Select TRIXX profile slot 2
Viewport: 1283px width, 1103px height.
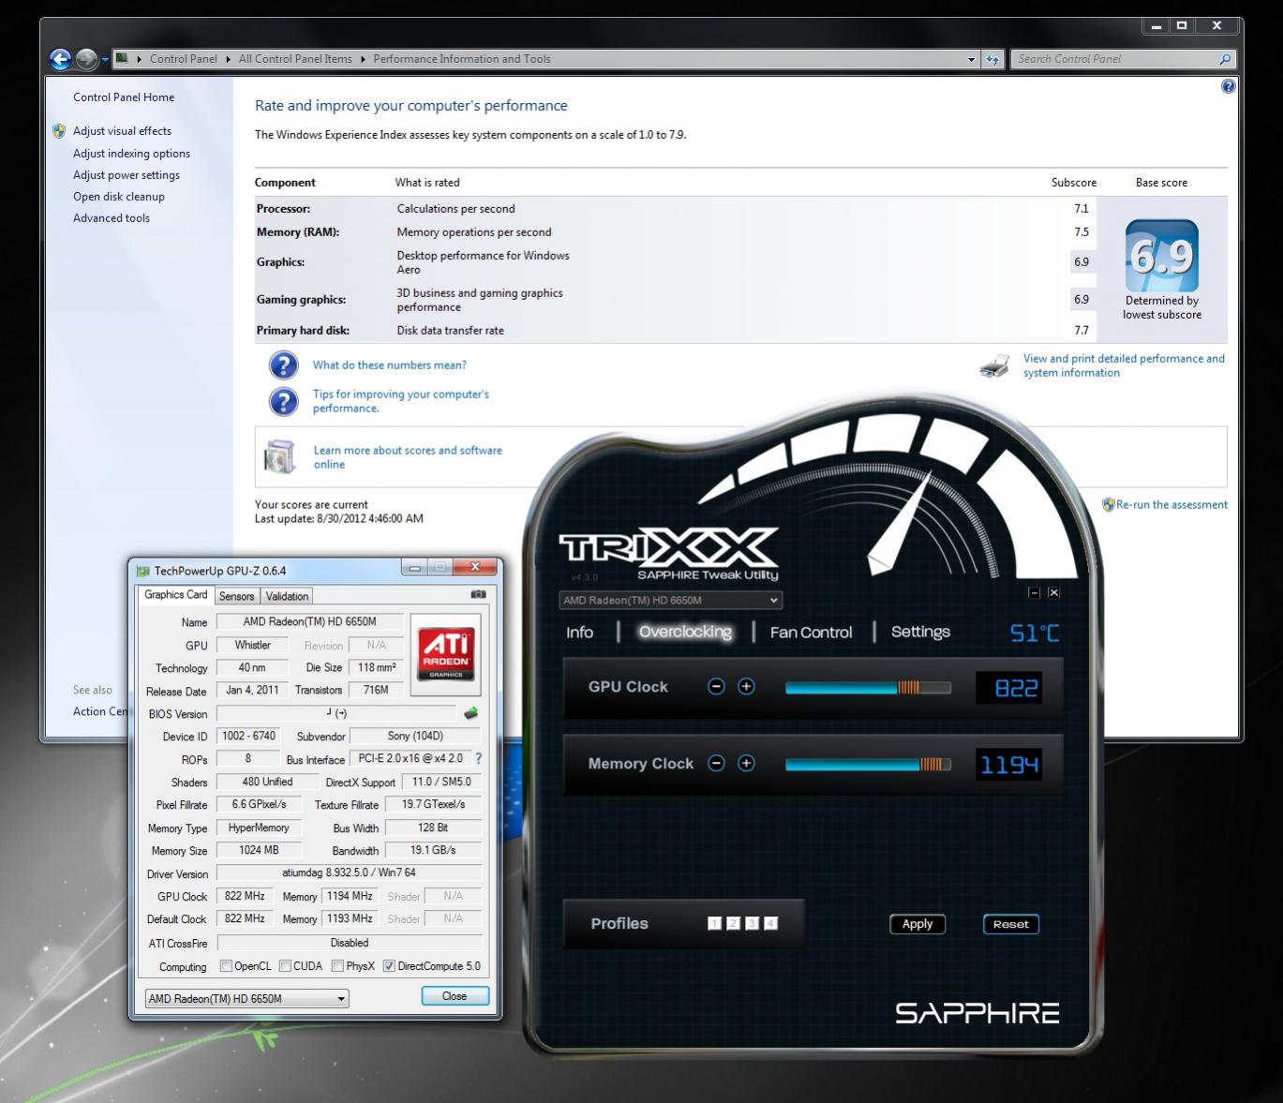click(x=733, y=924)
